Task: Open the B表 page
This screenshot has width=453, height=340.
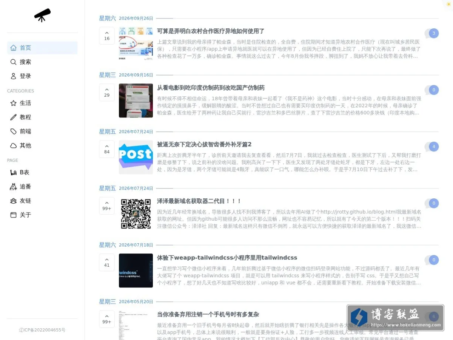Action: click(x=42, y=172)
